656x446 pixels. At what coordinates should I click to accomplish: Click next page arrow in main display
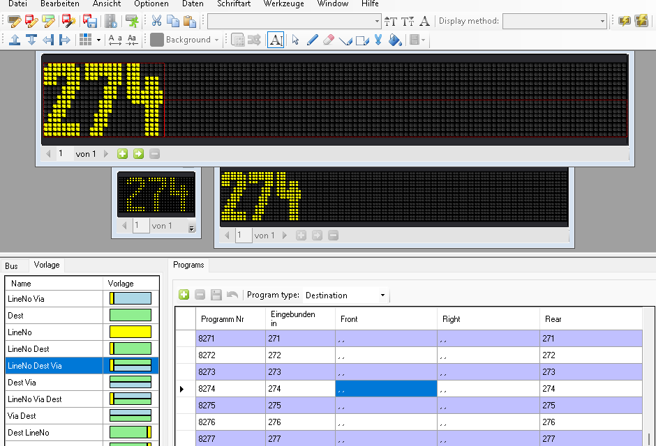[x=106, y=154]
